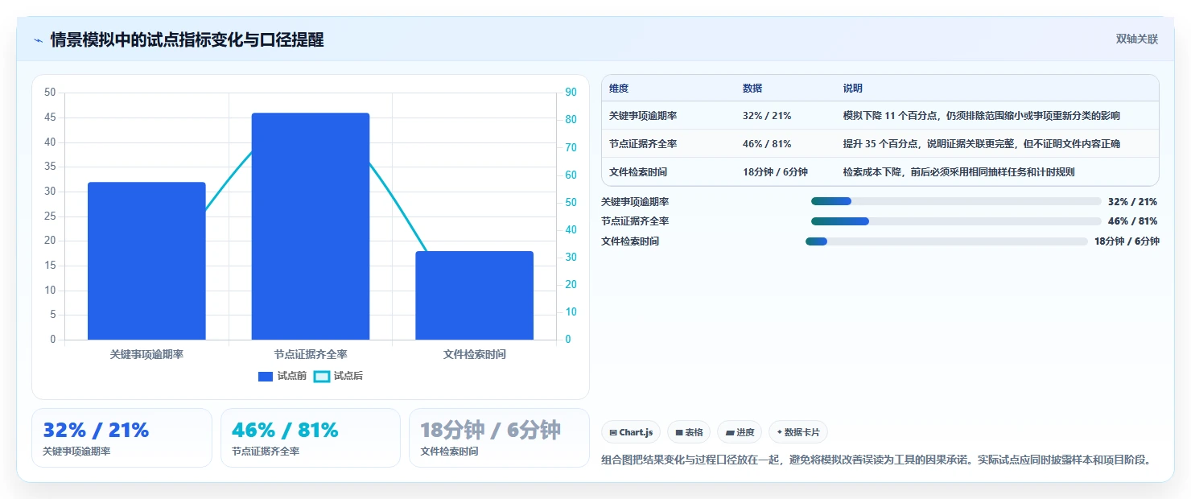Click the 试点前 blue legend color box
1191x499 pixels.
point(266,376)
